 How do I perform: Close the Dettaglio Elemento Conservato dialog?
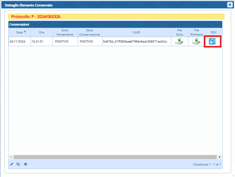point(230,5)
